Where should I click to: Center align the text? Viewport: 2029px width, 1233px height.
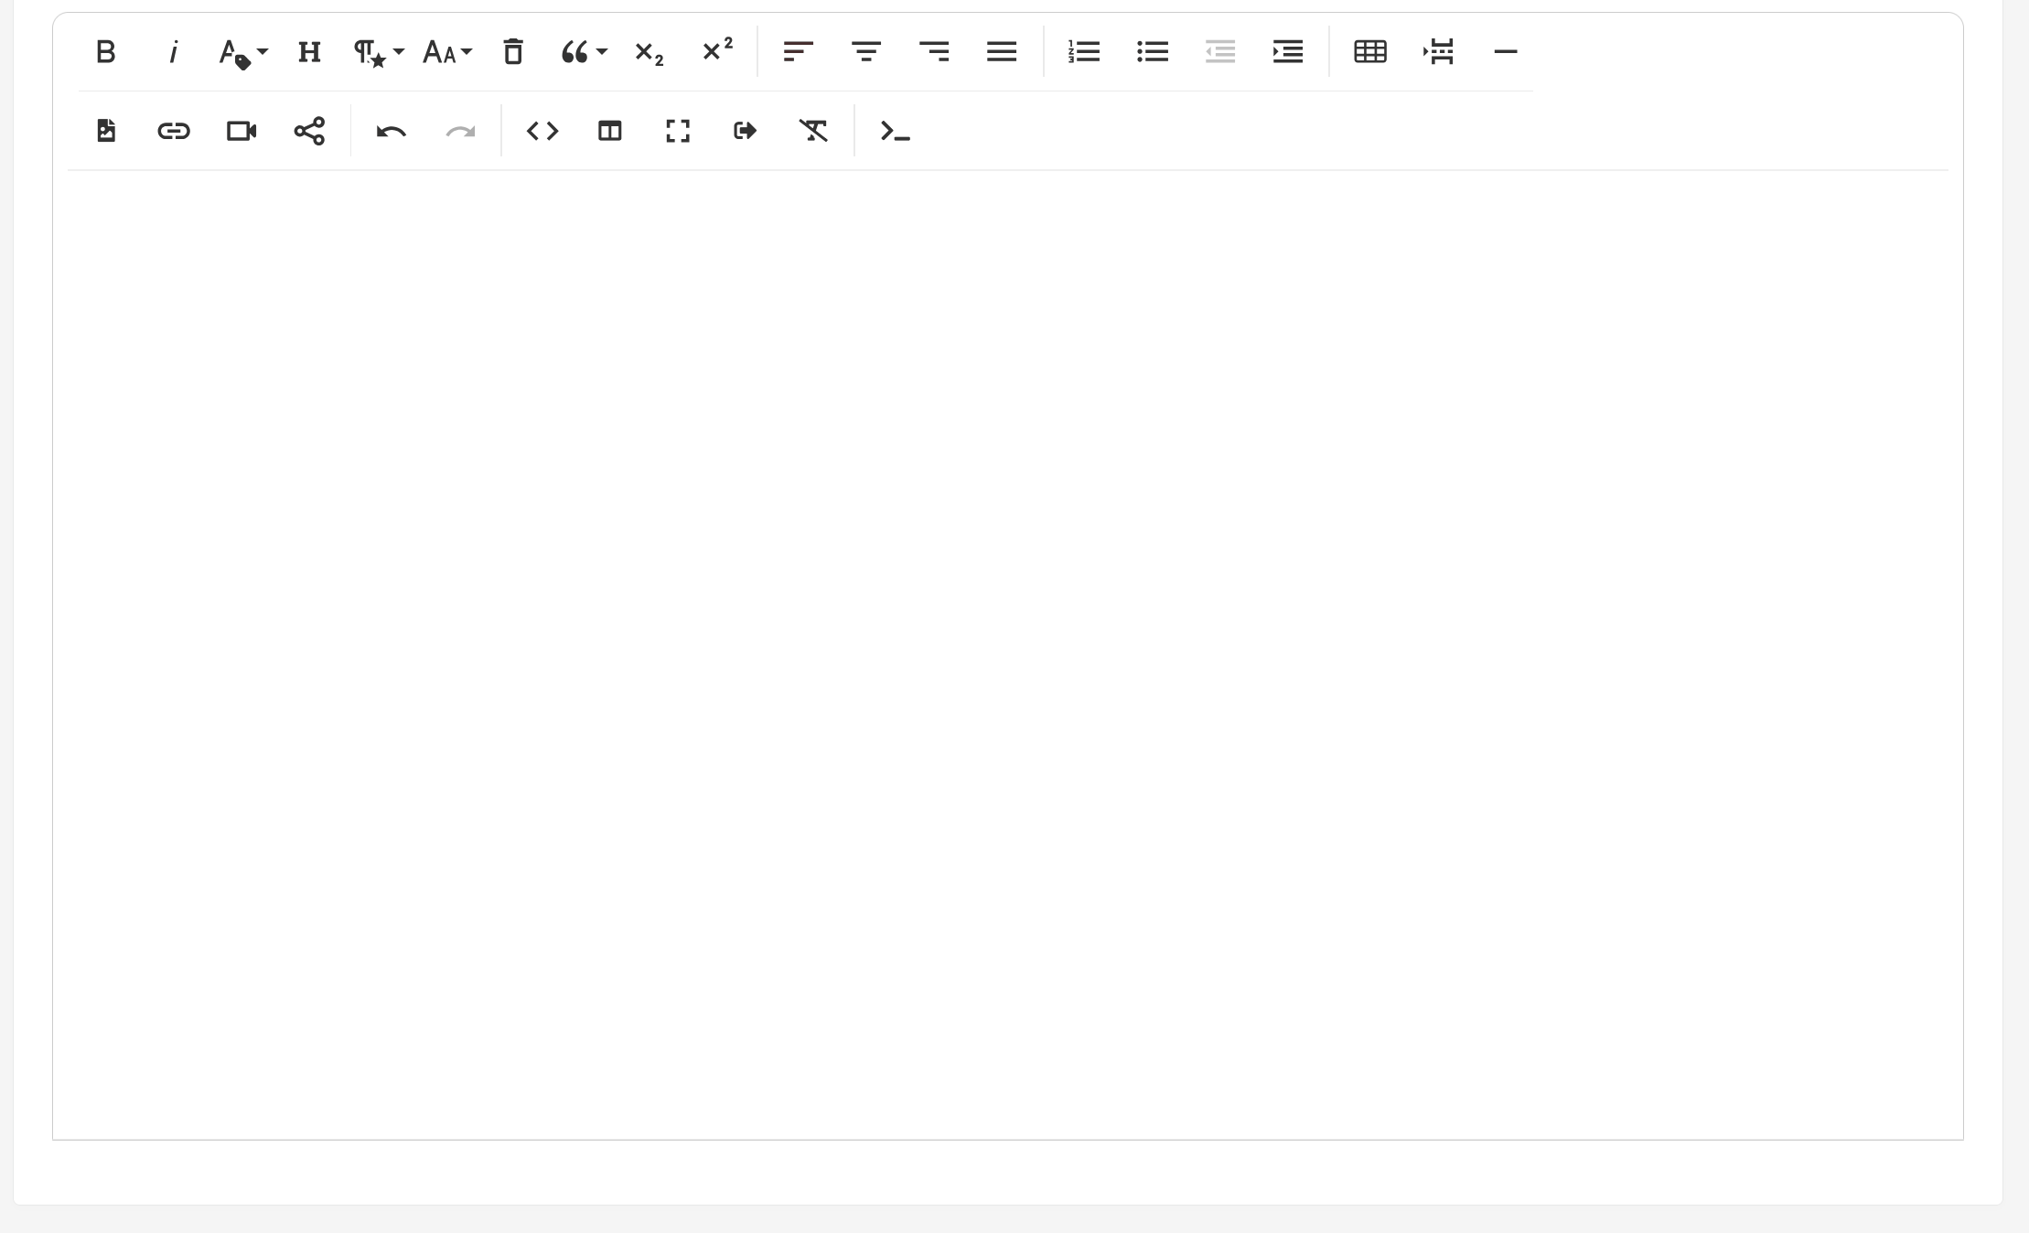pyautogui.click(x=865, y=52)
